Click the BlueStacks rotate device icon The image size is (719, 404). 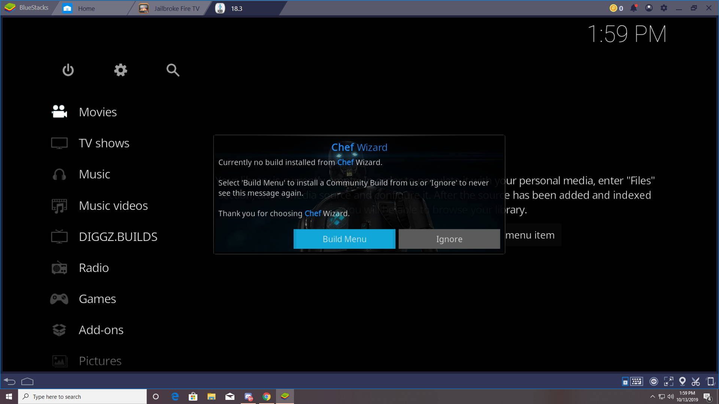click(x=710, y=382)
